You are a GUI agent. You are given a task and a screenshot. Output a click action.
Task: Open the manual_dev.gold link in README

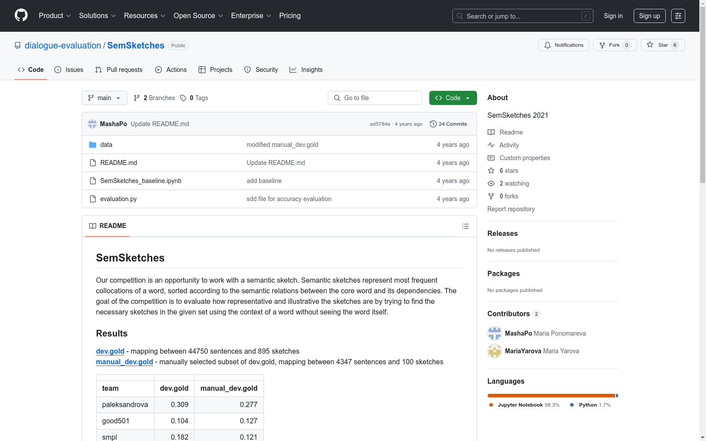point(124,362)
